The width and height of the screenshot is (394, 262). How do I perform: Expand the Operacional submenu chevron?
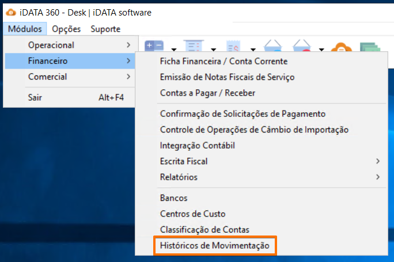click(128, 45)
